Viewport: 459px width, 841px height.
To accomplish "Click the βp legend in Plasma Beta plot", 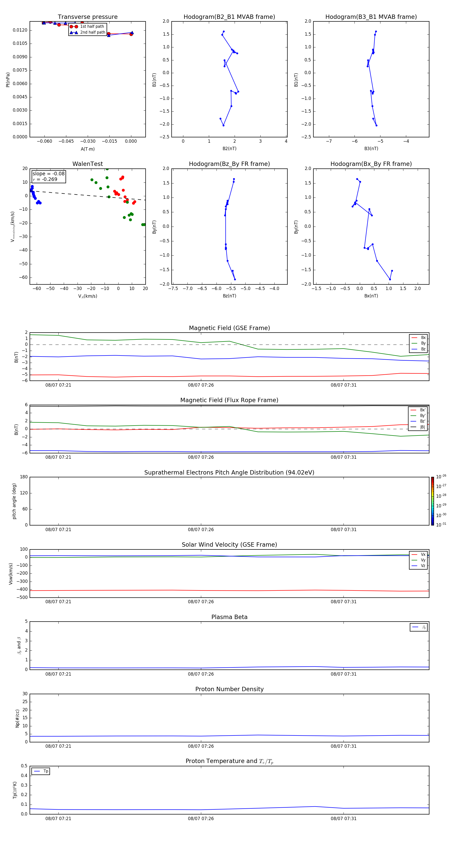I will pyautogui.click(x=419, y=627).
